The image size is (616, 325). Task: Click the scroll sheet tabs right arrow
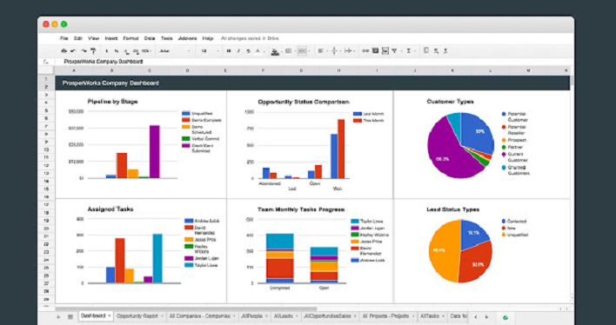point(486,317)
